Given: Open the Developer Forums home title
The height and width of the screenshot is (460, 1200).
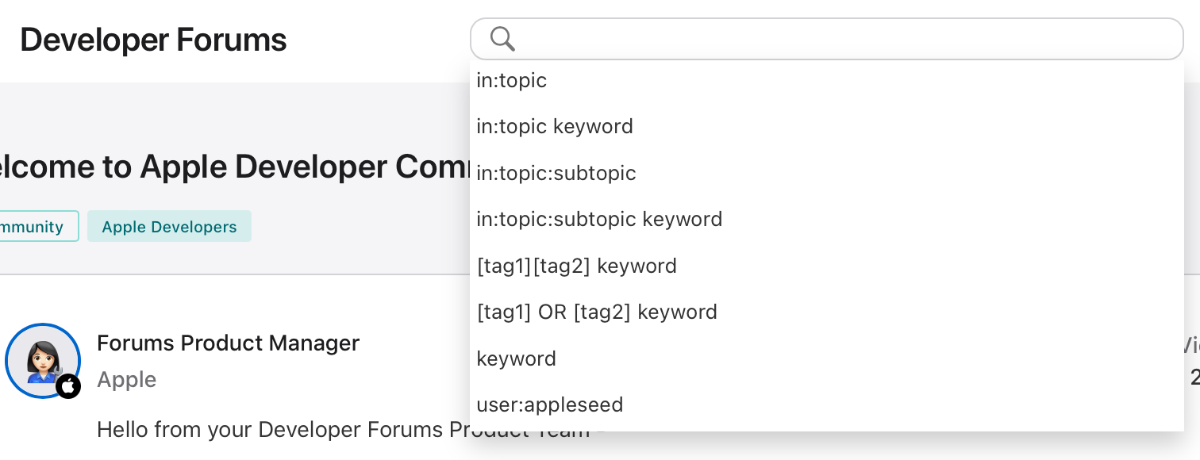Looking at the screenshot, I should click(153, 40).
